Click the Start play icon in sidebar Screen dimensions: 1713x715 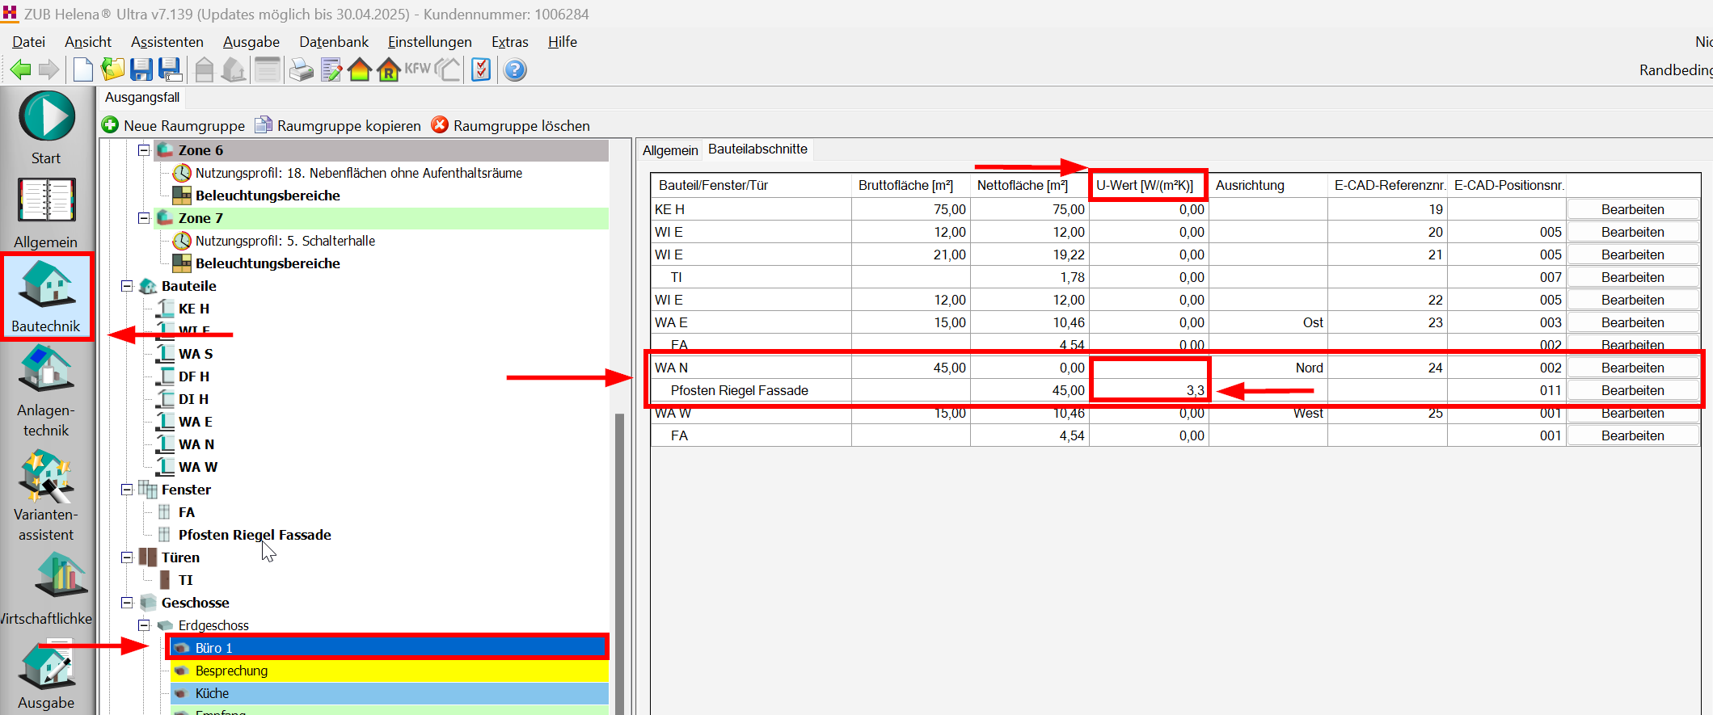click(x=47, y=117)
